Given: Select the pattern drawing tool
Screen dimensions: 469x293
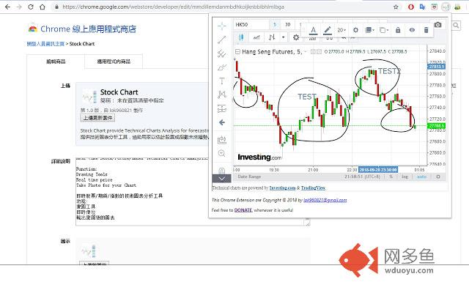Looking at the screenshot, I should click(221, 94).
